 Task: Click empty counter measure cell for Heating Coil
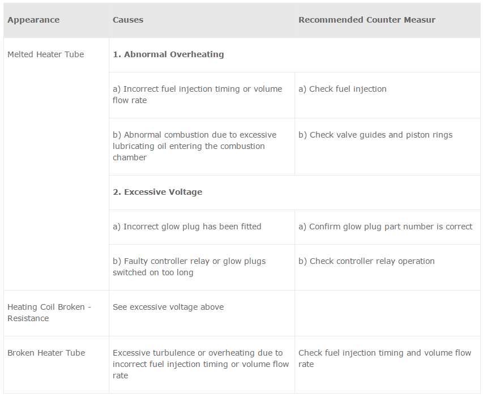(387, 313)
